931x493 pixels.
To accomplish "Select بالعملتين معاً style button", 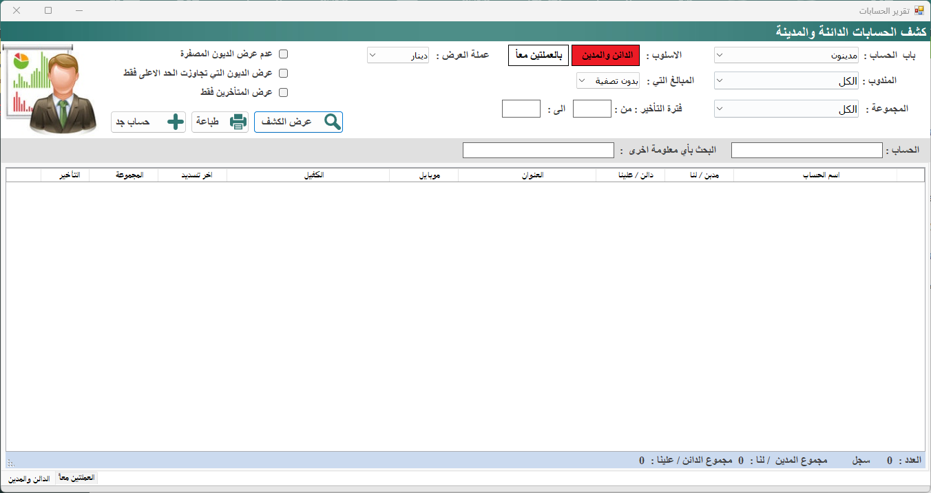I will (x=539, y=55).
